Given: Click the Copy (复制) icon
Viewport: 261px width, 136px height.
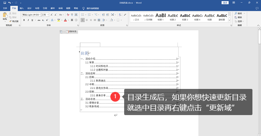Looking at the screenshot, I should click(x=10, y=17).
